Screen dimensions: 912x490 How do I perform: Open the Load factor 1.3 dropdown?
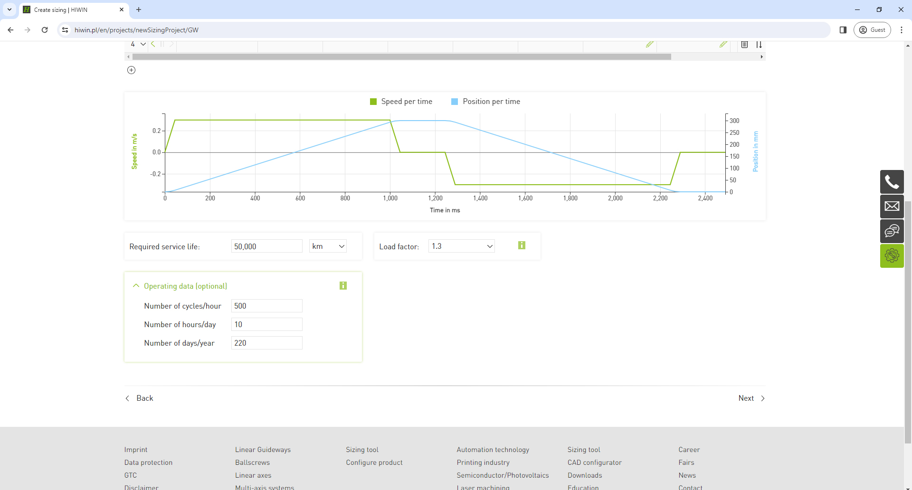[x=462, y=246]
